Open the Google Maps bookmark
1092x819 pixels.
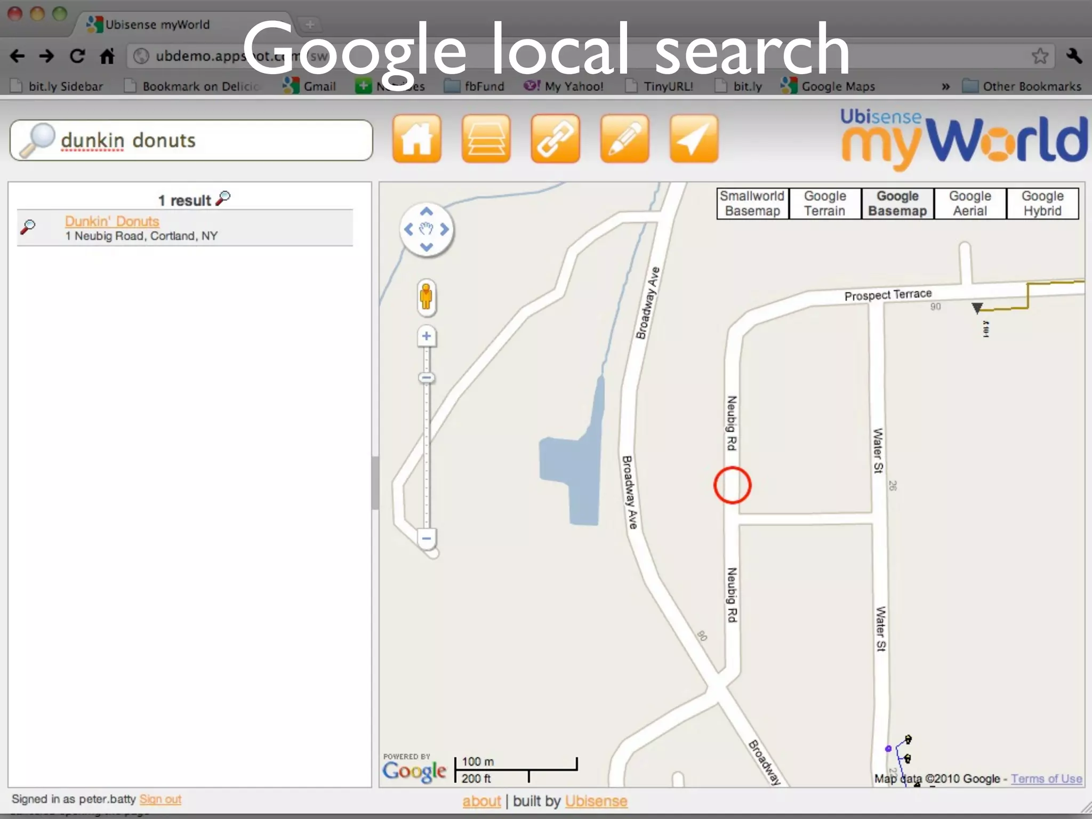pos(828,86)
